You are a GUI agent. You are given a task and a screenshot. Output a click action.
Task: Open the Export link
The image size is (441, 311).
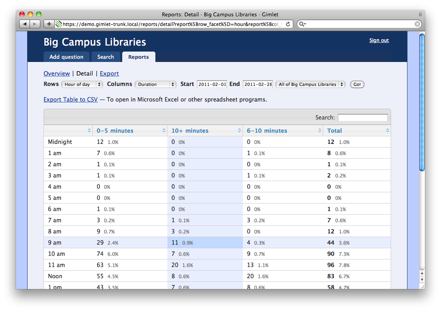click(109, 74)
